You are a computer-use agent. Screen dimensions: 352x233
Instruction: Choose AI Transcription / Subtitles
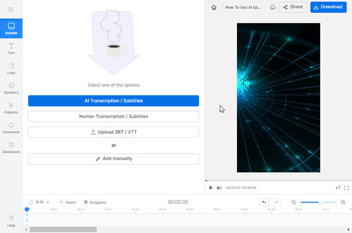click(113, 101)
